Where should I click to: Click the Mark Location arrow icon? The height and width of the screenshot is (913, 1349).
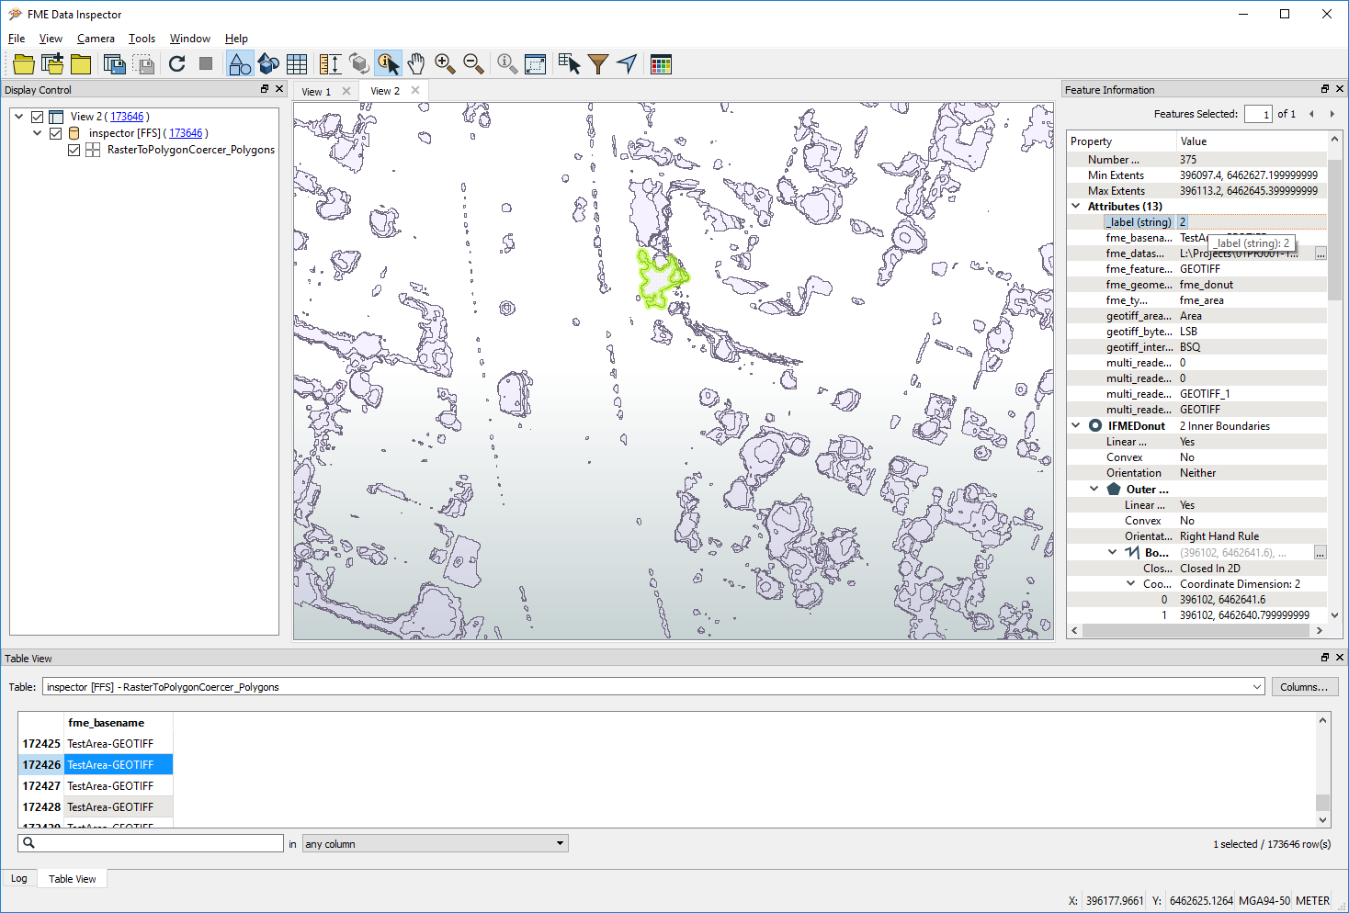tap(627, 63)
